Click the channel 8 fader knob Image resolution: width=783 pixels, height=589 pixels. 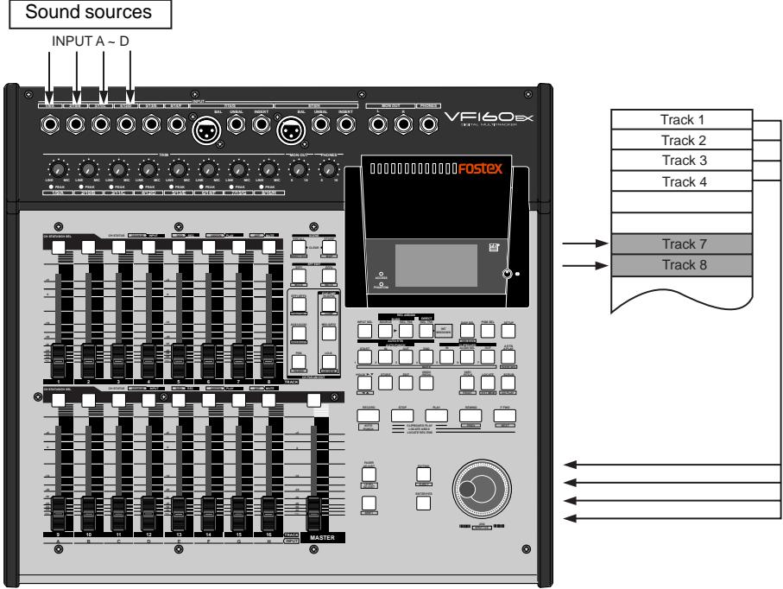pos(268,361)
